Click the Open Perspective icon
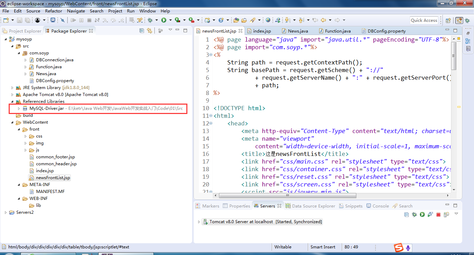The width and height of the screenshot is (474, 255). click(x=448, y=20)
